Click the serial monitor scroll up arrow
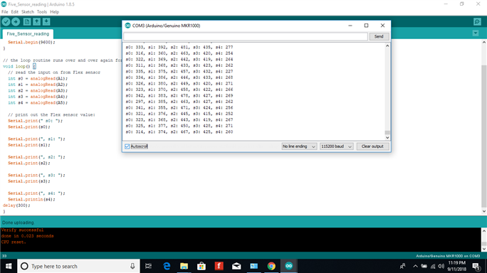Viewport: 487px width, 273px height. (387, 46)
